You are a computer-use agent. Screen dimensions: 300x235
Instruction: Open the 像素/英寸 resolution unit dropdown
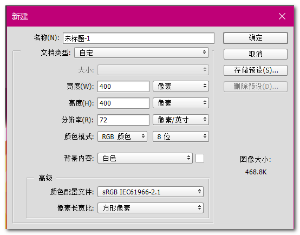181,120
